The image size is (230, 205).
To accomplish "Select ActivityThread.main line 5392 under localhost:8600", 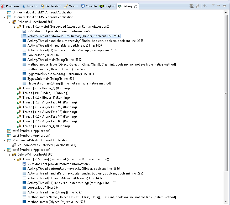I will [54, 192].
